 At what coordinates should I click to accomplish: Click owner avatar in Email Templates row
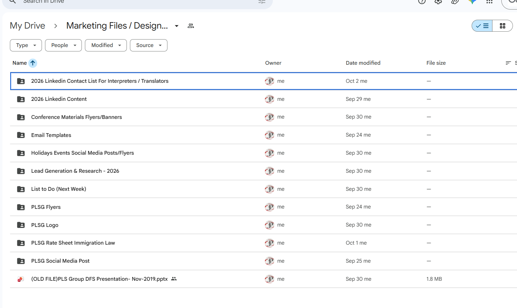click(269, 135)
